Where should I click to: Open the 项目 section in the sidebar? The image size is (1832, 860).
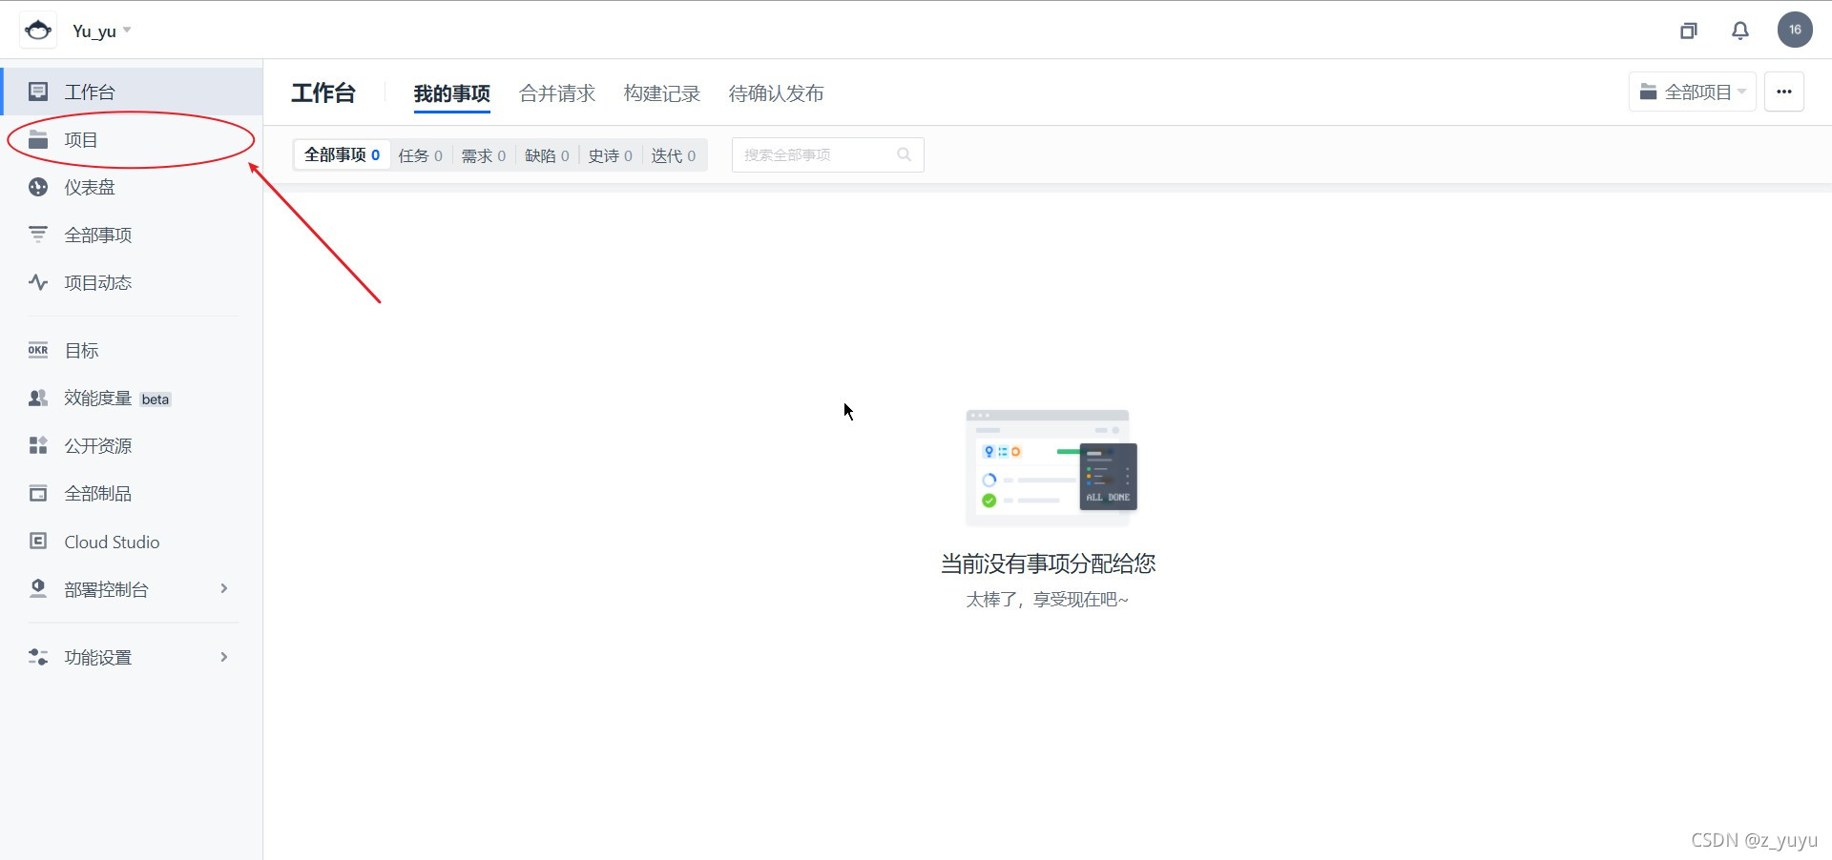(x=82, y=139)
